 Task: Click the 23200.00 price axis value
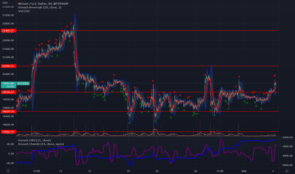point(8,15)
